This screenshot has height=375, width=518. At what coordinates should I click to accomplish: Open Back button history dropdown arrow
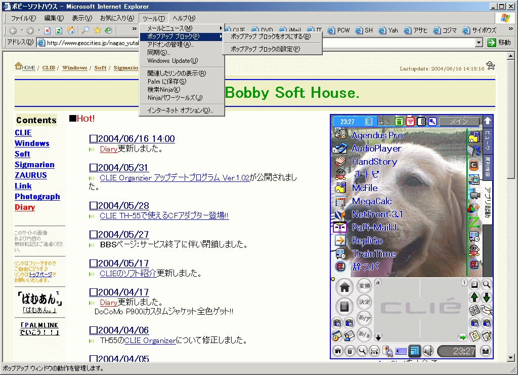[21, 31]
